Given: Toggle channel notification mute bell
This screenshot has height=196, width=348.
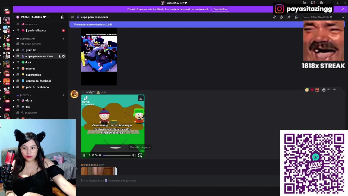Looking at the screenshot, I should 282,17.
